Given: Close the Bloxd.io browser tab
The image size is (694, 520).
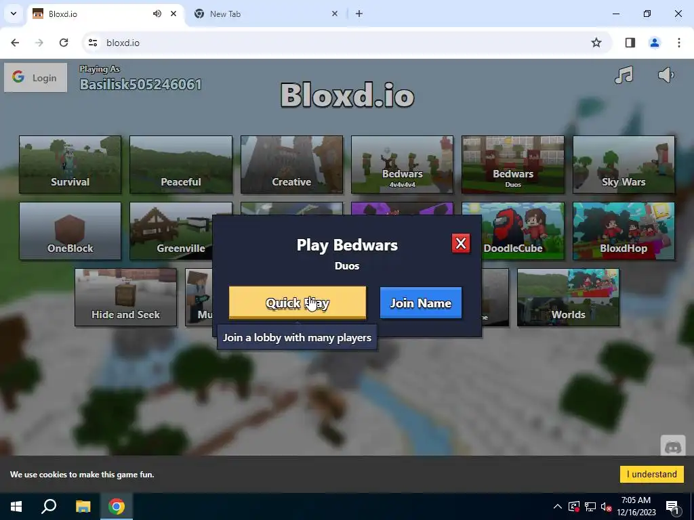Looking at the screenshot, I should [x=173, y=14].
